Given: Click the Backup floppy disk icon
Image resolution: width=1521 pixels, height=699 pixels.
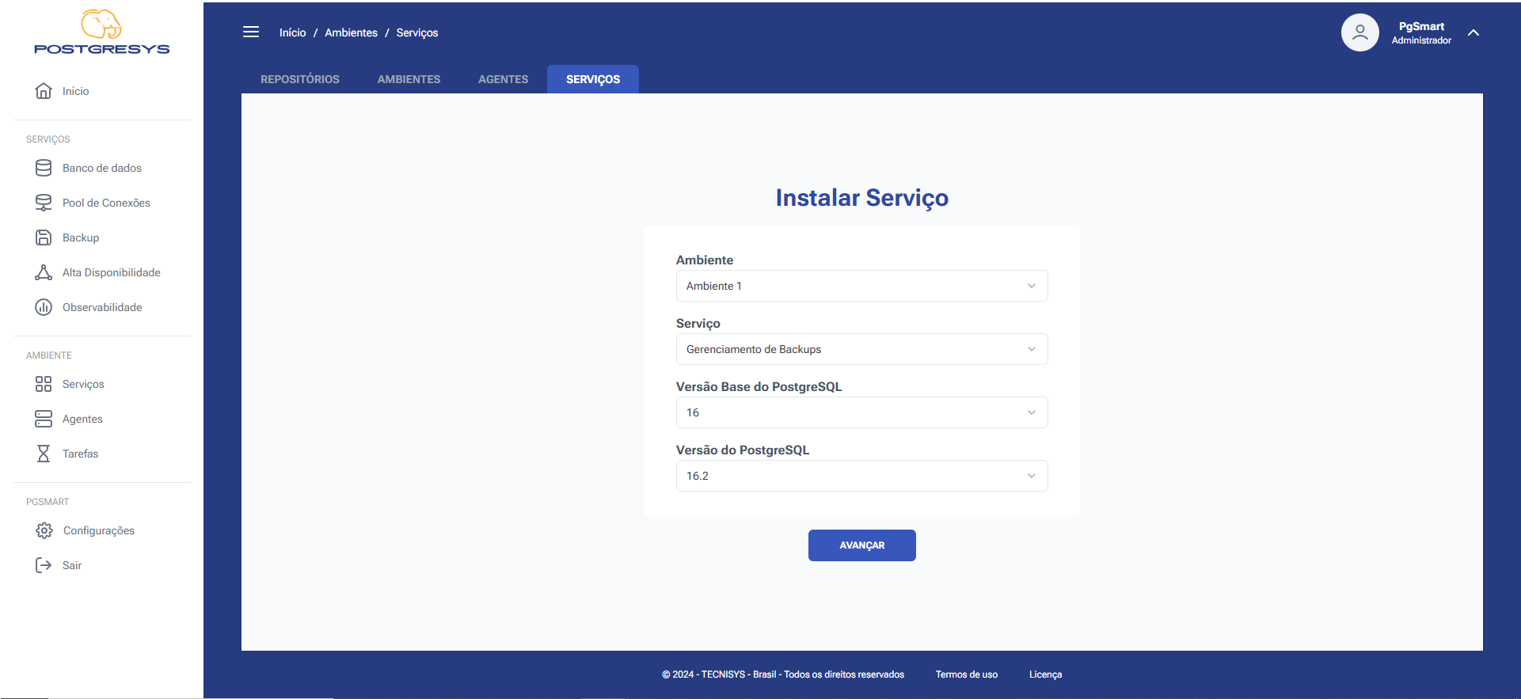Looking at the screenshot, I should pos(44,237).
